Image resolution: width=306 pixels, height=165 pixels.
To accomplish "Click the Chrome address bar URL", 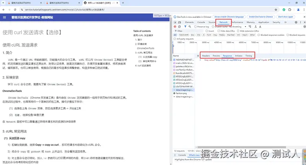I will pos(65,10).
